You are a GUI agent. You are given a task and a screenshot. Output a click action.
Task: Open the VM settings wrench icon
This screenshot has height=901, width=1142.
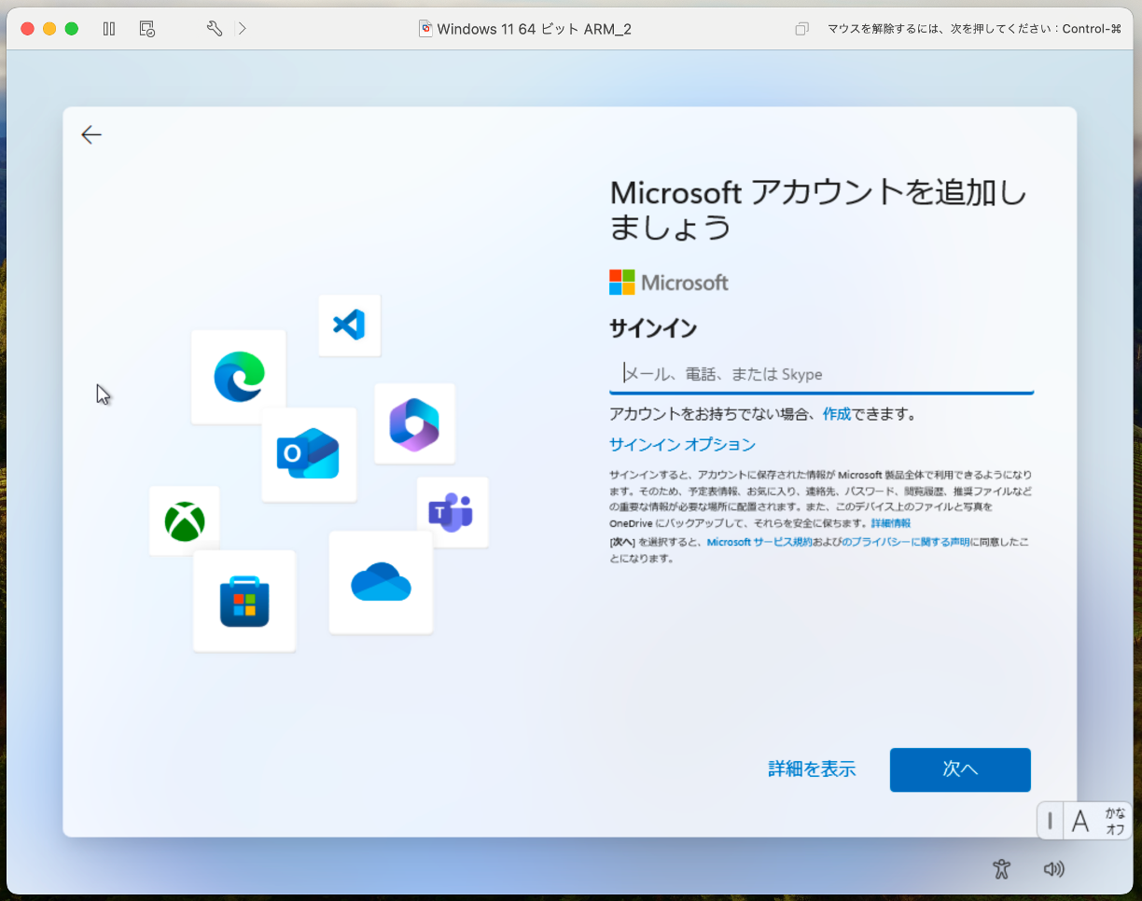point(215,29)
